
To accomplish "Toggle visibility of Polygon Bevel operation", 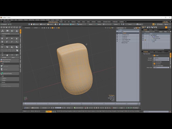I will pyautogui.click(x=117, y=35).
